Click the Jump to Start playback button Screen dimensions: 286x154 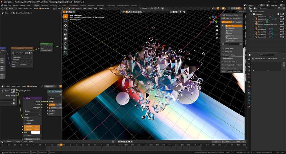coord(119,142)
